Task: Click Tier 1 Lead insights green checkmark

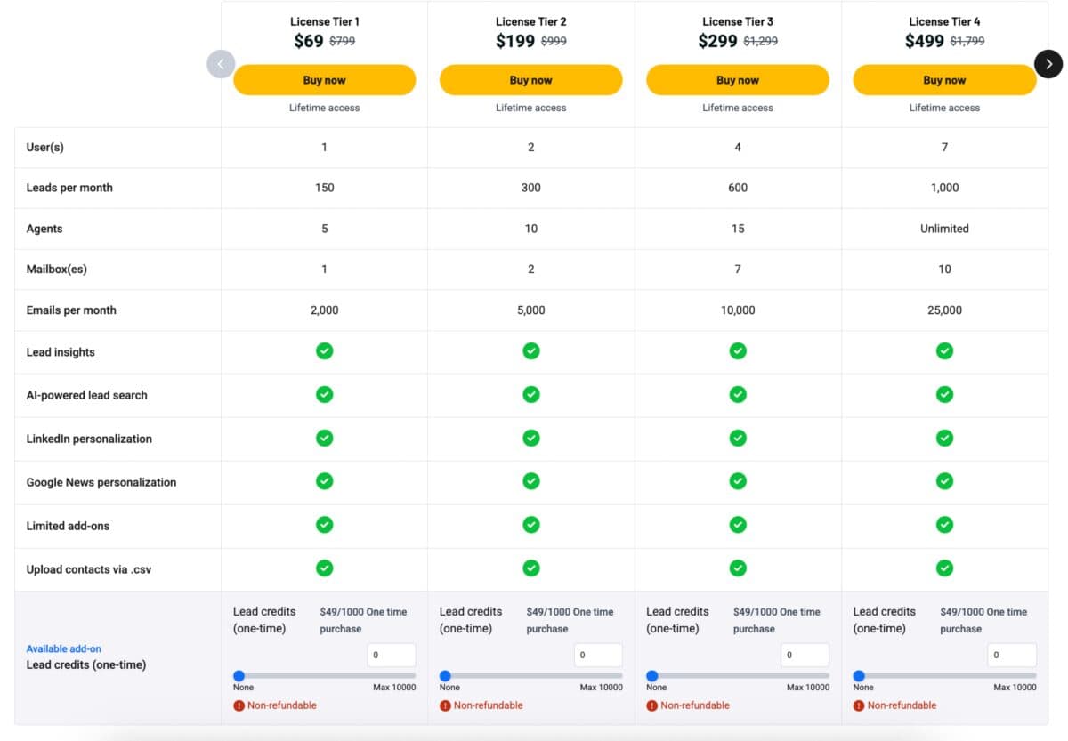Action: coord(325,351)
